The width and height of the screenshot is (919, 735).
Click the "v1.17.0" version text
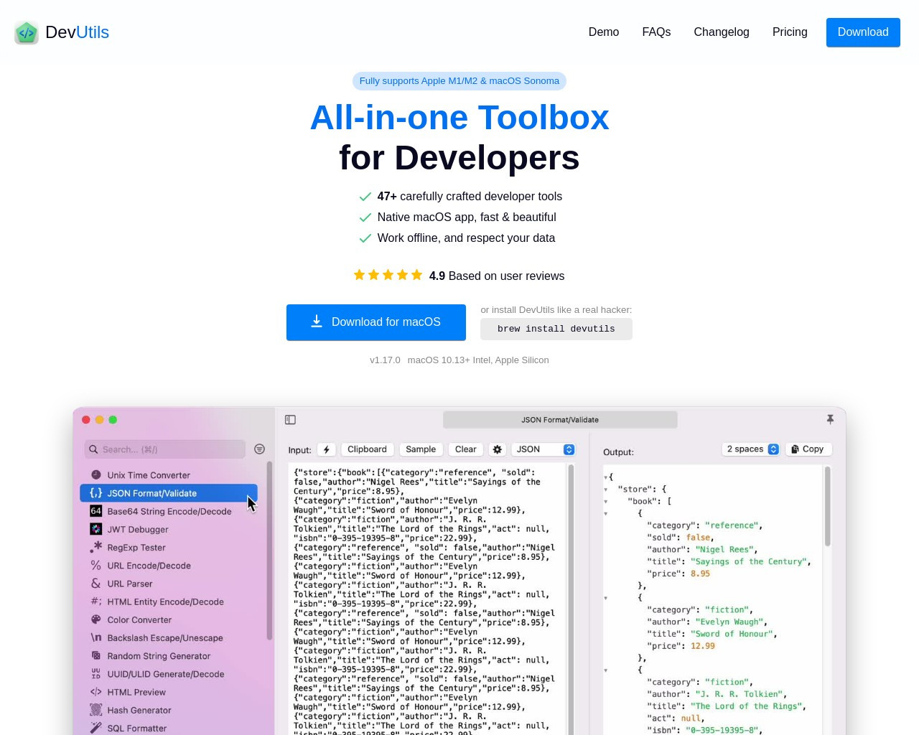click(385, 360)
